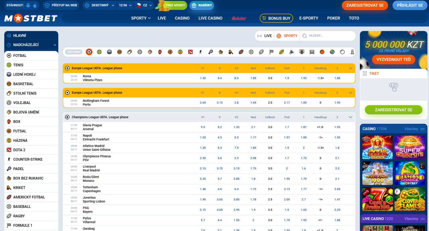Select Counter-Strike icon in filter row
Viewport: 429px width, 231px height.
click(x=200, y=52)
